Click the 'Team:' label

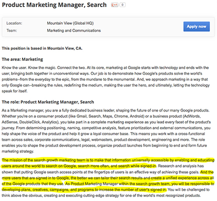pyautogui.click(x=12, y=31)
